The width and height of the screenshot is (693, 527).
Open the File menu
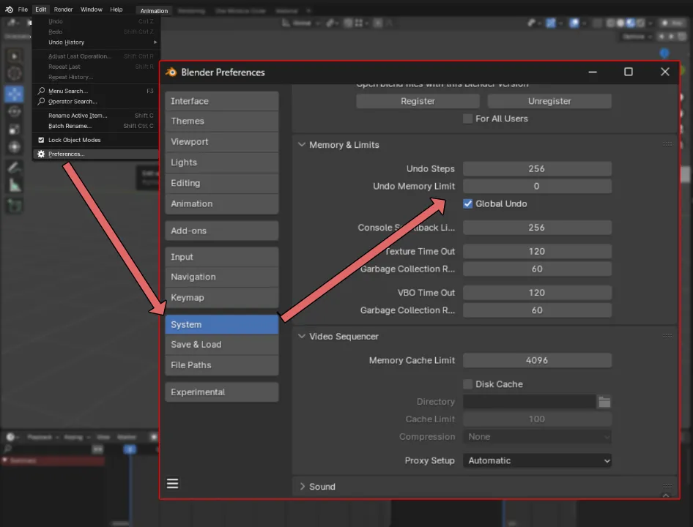tap(23, 10)
